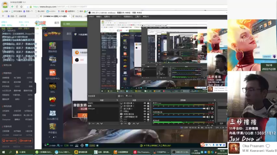Mute the 视频采集设备 mixer channel

pyautogui.click(x=208, y=117)
